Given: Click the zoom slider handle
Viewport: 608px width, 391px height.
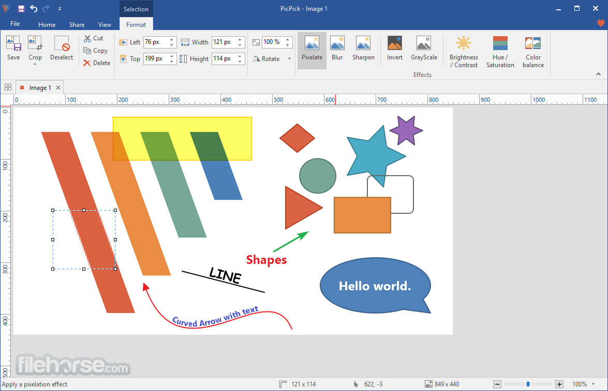Looking at the screenshot, I should [x=528, y=384].
